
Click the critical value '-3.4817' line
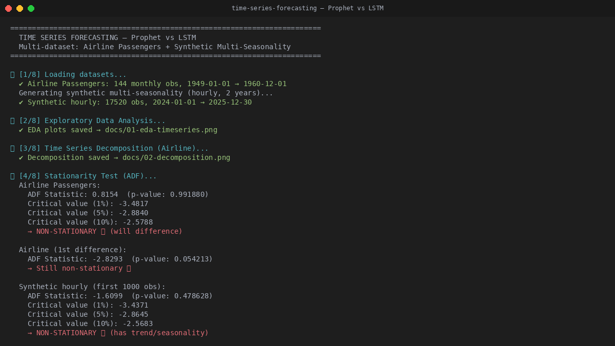click(88, 203)
